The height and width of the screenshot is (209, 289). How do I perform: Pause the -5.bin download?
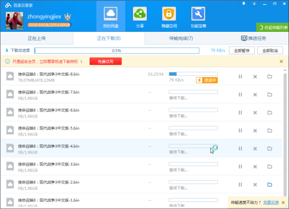(240, 131)
